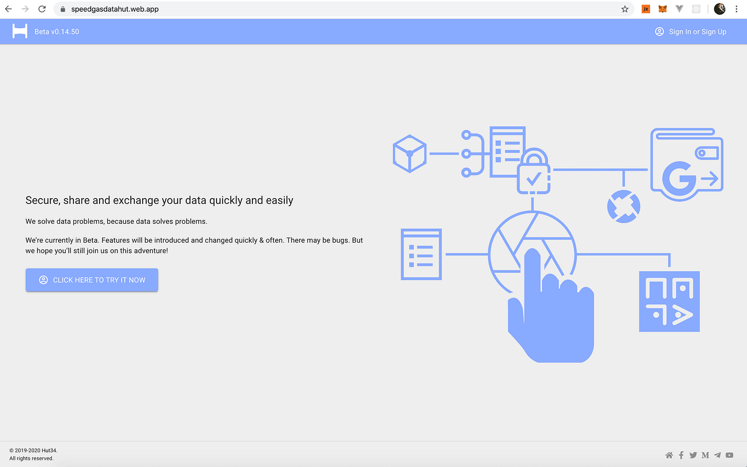Screen dimensions: 747x467
Task: Open the Twitter link in footer
Action: 693,455
